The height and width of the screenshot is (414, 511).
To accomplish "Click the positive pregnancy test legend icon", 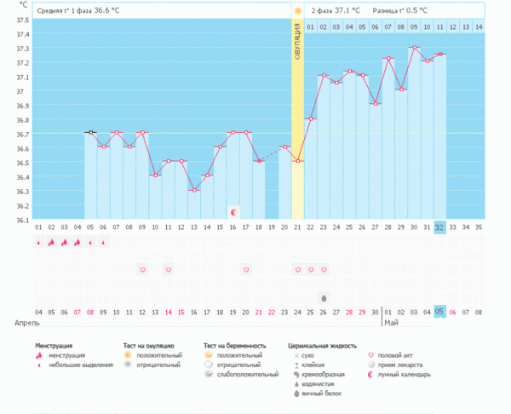I will click(209, 354).
